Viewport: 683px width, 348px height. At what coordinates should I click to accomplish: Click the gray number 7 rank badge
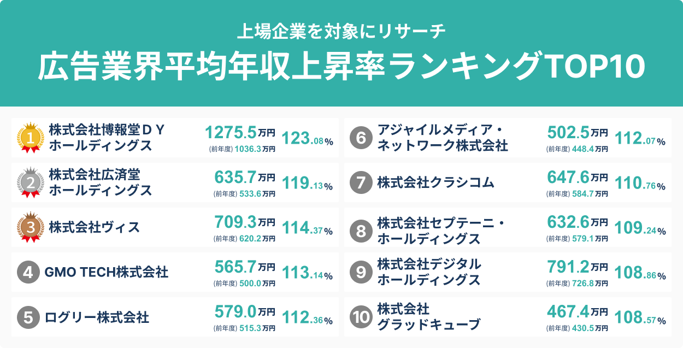[361, 183]
